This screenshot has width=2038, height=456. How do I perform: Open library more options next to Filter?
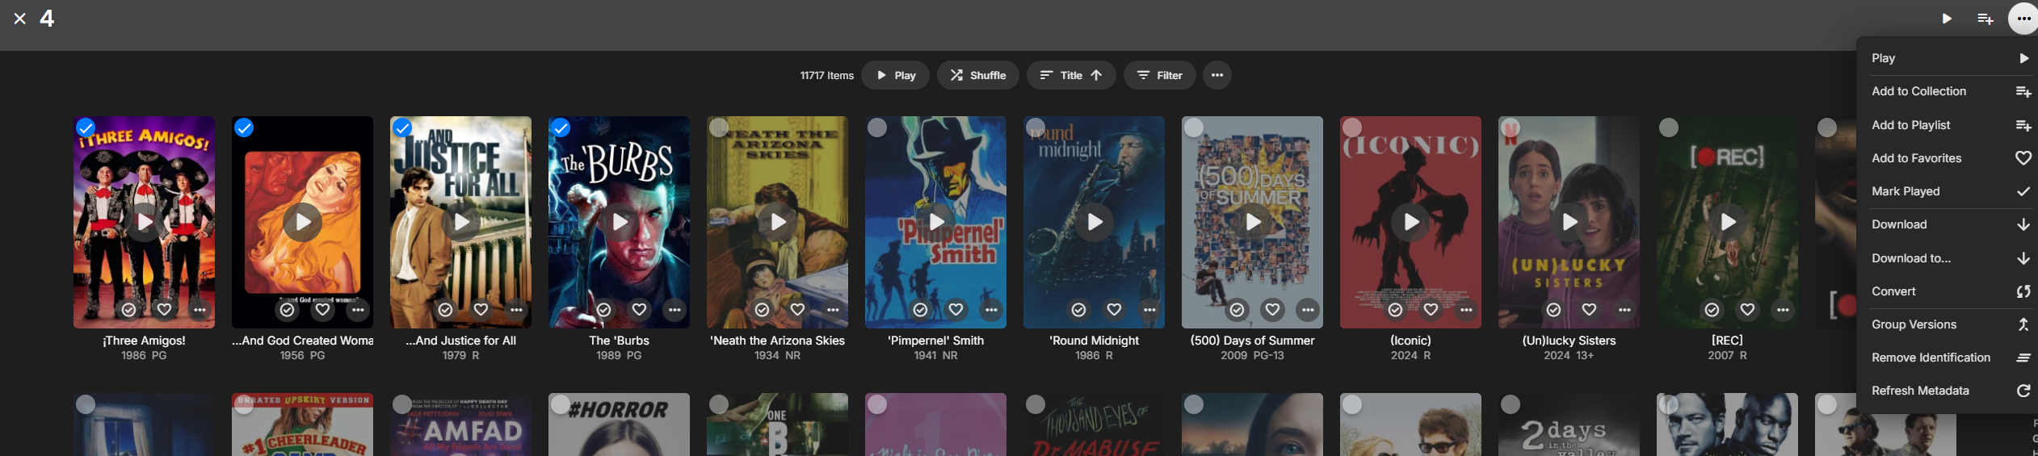[x=1216, y=75]
